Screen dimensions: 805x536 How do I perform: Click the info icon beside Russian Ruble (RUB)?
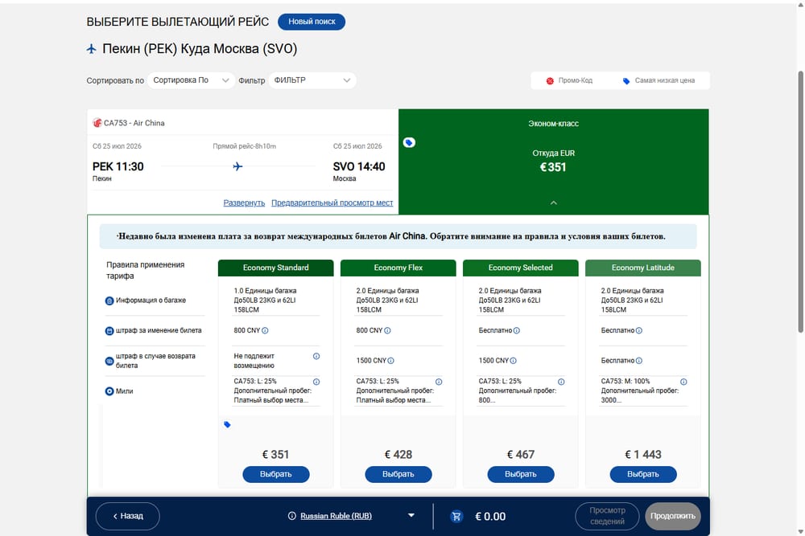tap(292, 516)
